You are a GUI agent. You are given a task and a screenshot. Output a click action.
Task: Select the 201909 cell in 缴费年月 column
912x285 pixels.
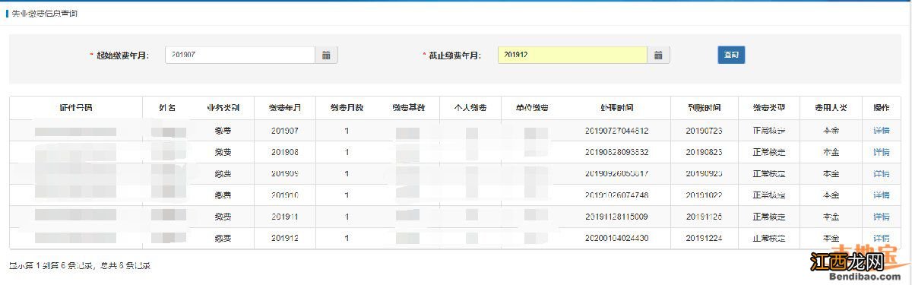285,173
